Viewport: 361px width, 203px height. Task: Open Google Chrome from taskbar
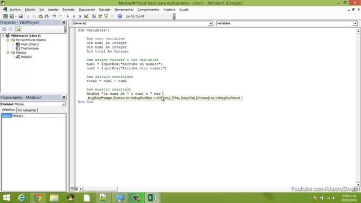(38, 198)
